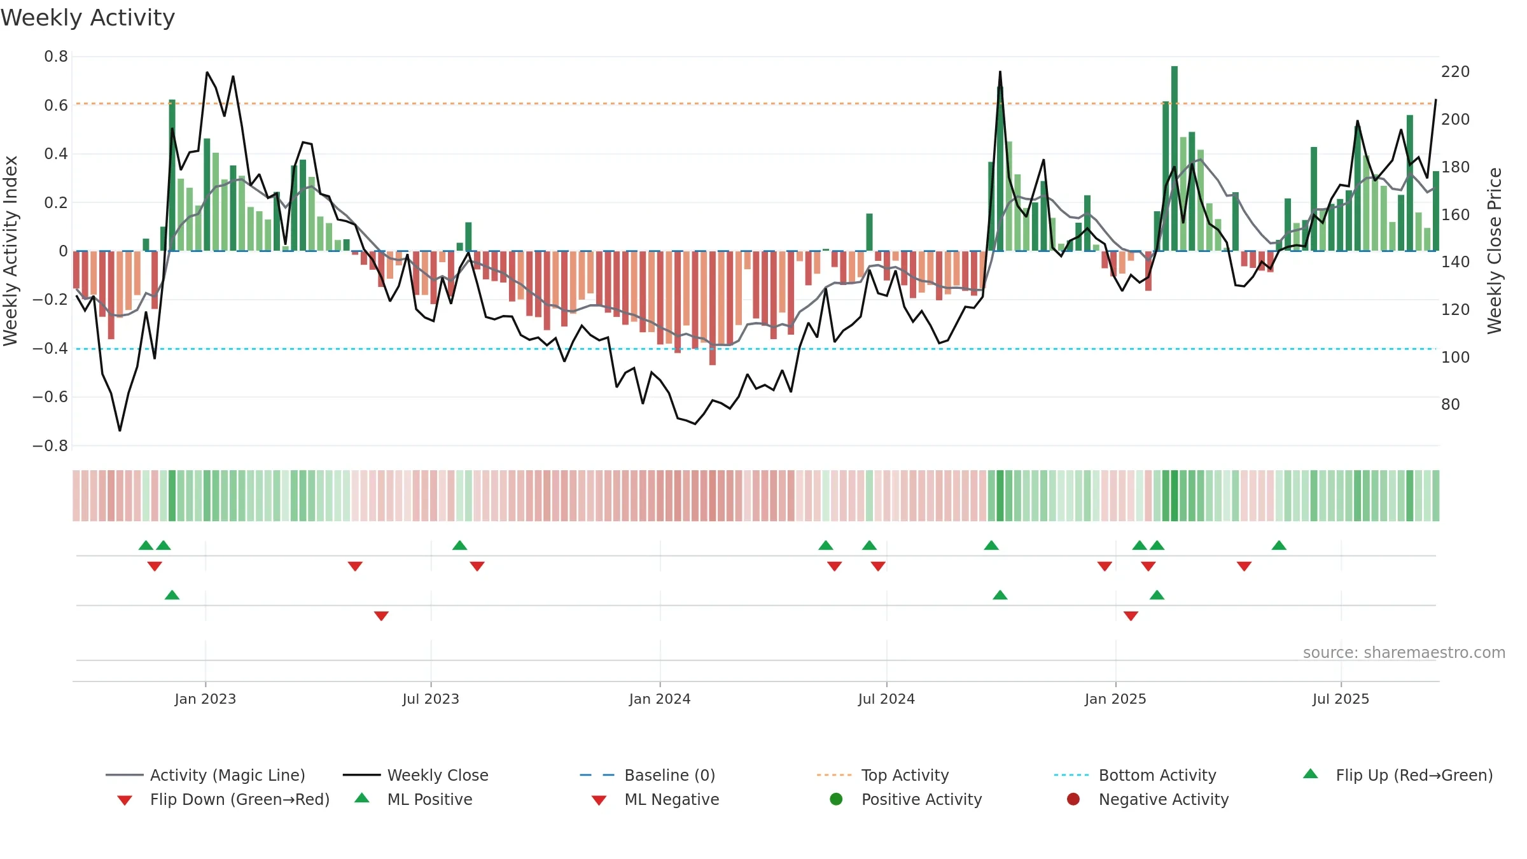This screenshot has width=1527, height=859.
Task: Click the Top Activity orange dotted line swatch
Action: 834,775
